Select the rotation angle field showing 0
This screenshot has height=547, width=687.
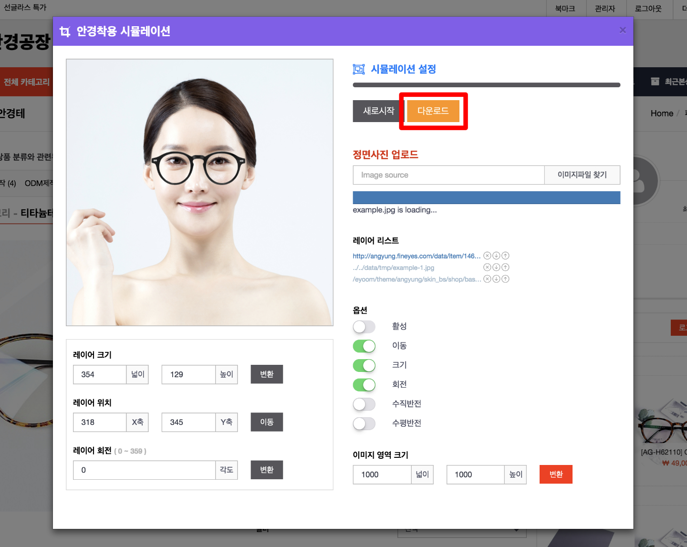pos(144,470)
